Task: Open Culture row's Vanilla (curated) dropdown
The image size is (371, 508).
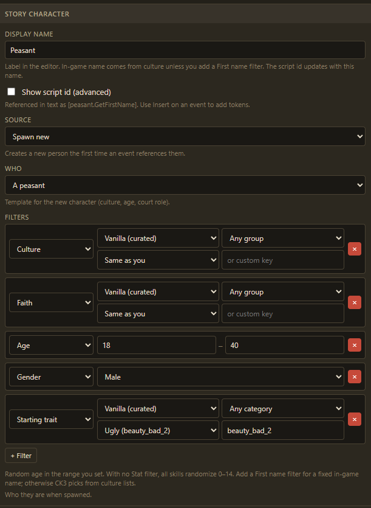Action: (x=158, y=238)
